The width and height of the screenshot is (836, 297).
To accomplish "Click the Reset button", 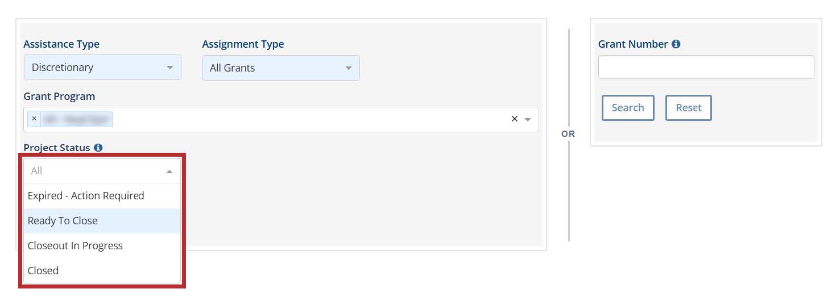I will click(x=688, y=108).
